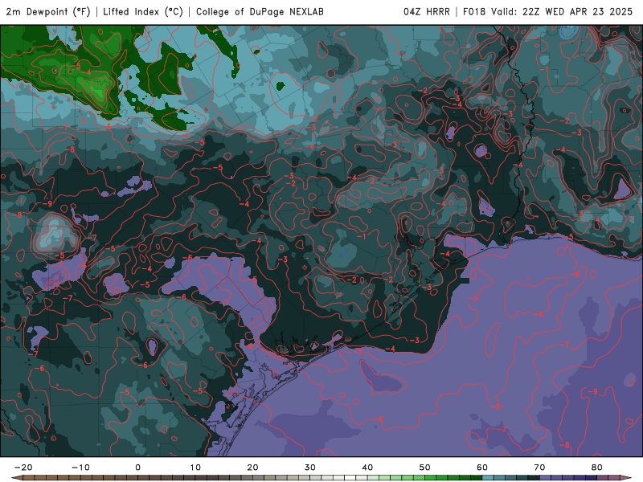The image size is (643, 482).
Task: Click the '40' label on the color scale
Action: pos(367,468)
